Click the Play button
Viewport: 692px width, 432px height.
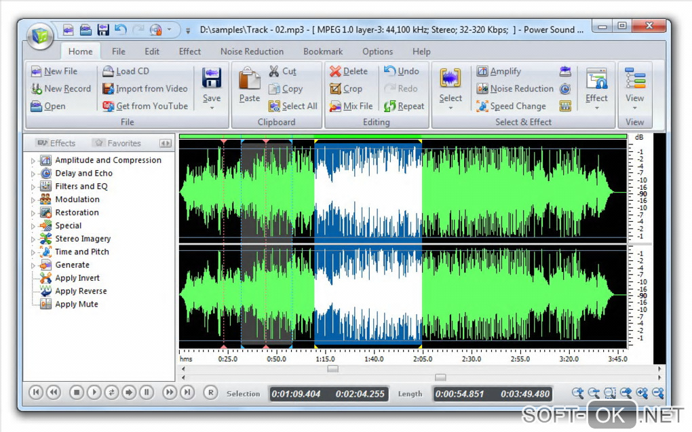coord(94,392)
